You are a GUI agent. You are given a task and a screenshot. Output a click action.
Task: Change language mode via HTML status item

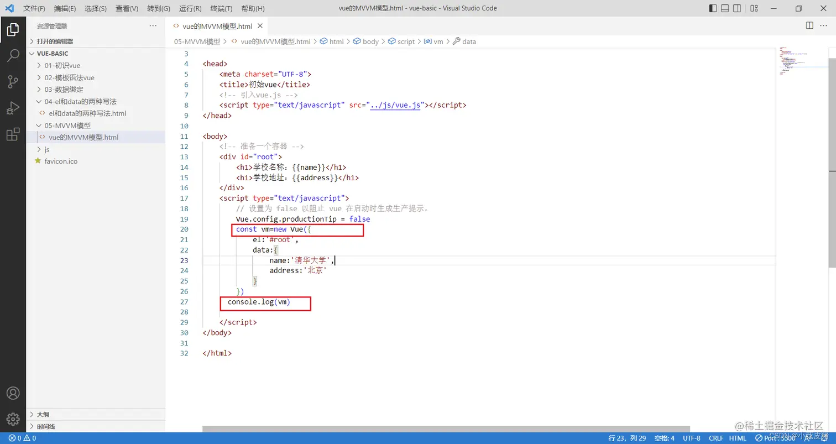coord(738,438)
